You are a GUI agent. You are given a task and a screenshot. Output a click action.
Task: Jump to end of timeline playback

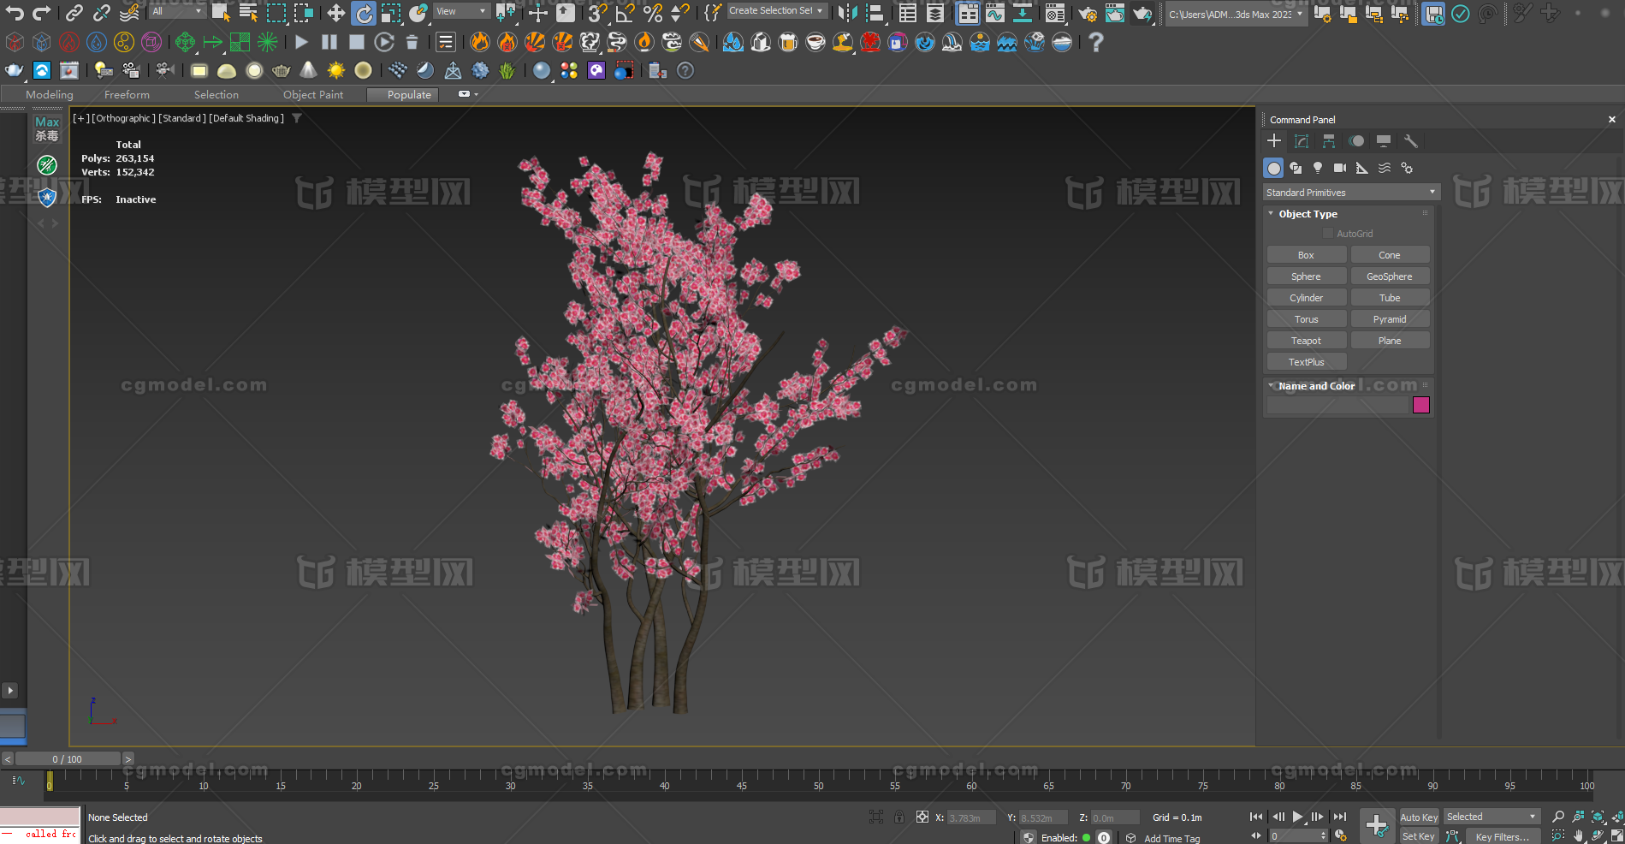[x=1339, y=817]
